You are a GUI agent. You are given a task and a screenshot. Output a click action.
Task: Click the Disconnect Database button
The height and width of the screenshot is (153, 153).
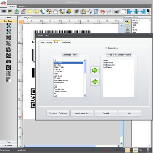pyautogui.click(x=58, y=113)
